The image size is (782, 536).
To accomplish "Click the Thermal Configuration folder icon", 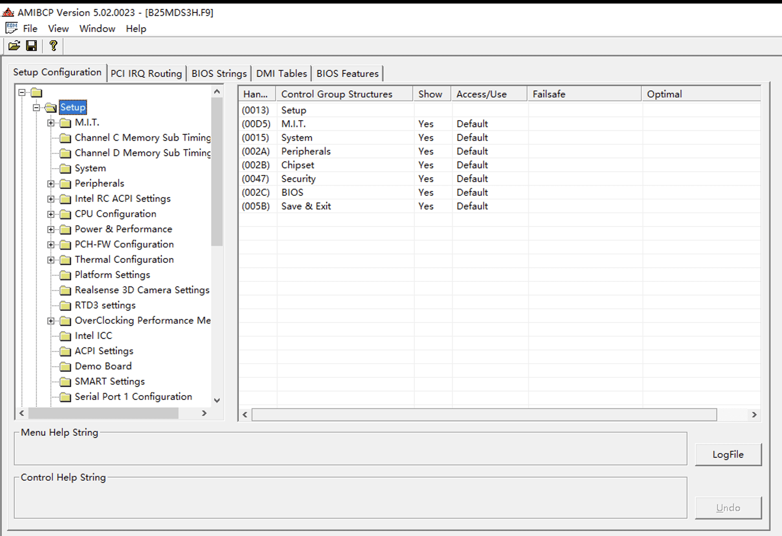I will point(65,260).
